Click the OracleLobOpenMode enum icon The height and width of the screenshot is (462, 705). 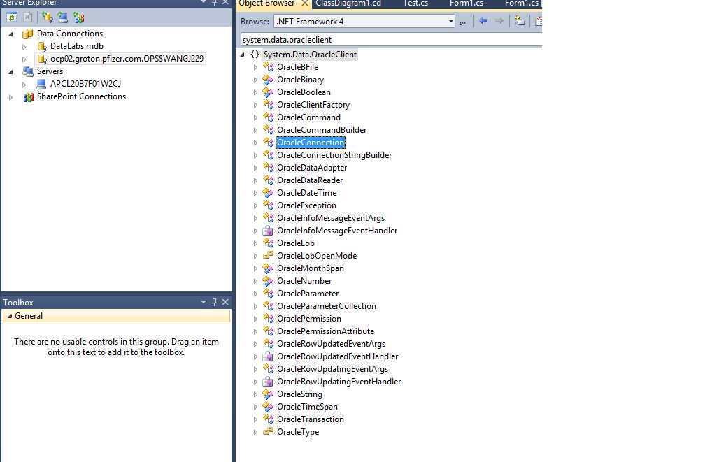click(x=268, y=255)
